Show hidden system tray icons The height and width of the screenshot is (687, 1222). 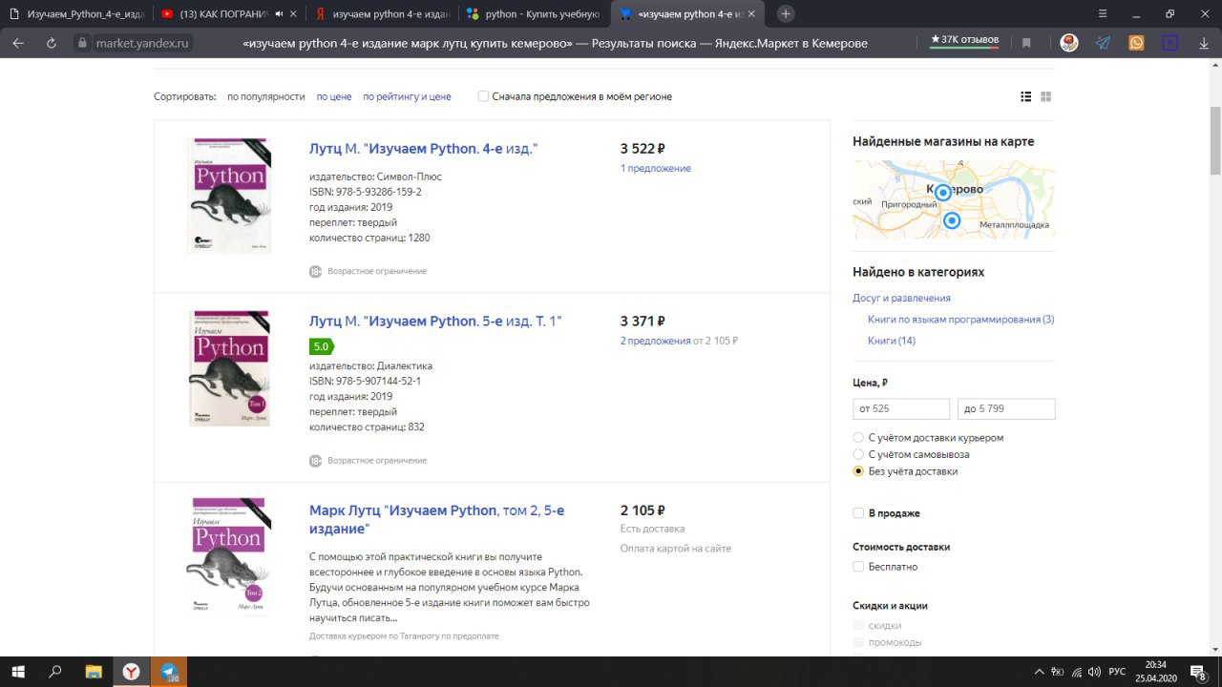click(x=1038, y=672)
